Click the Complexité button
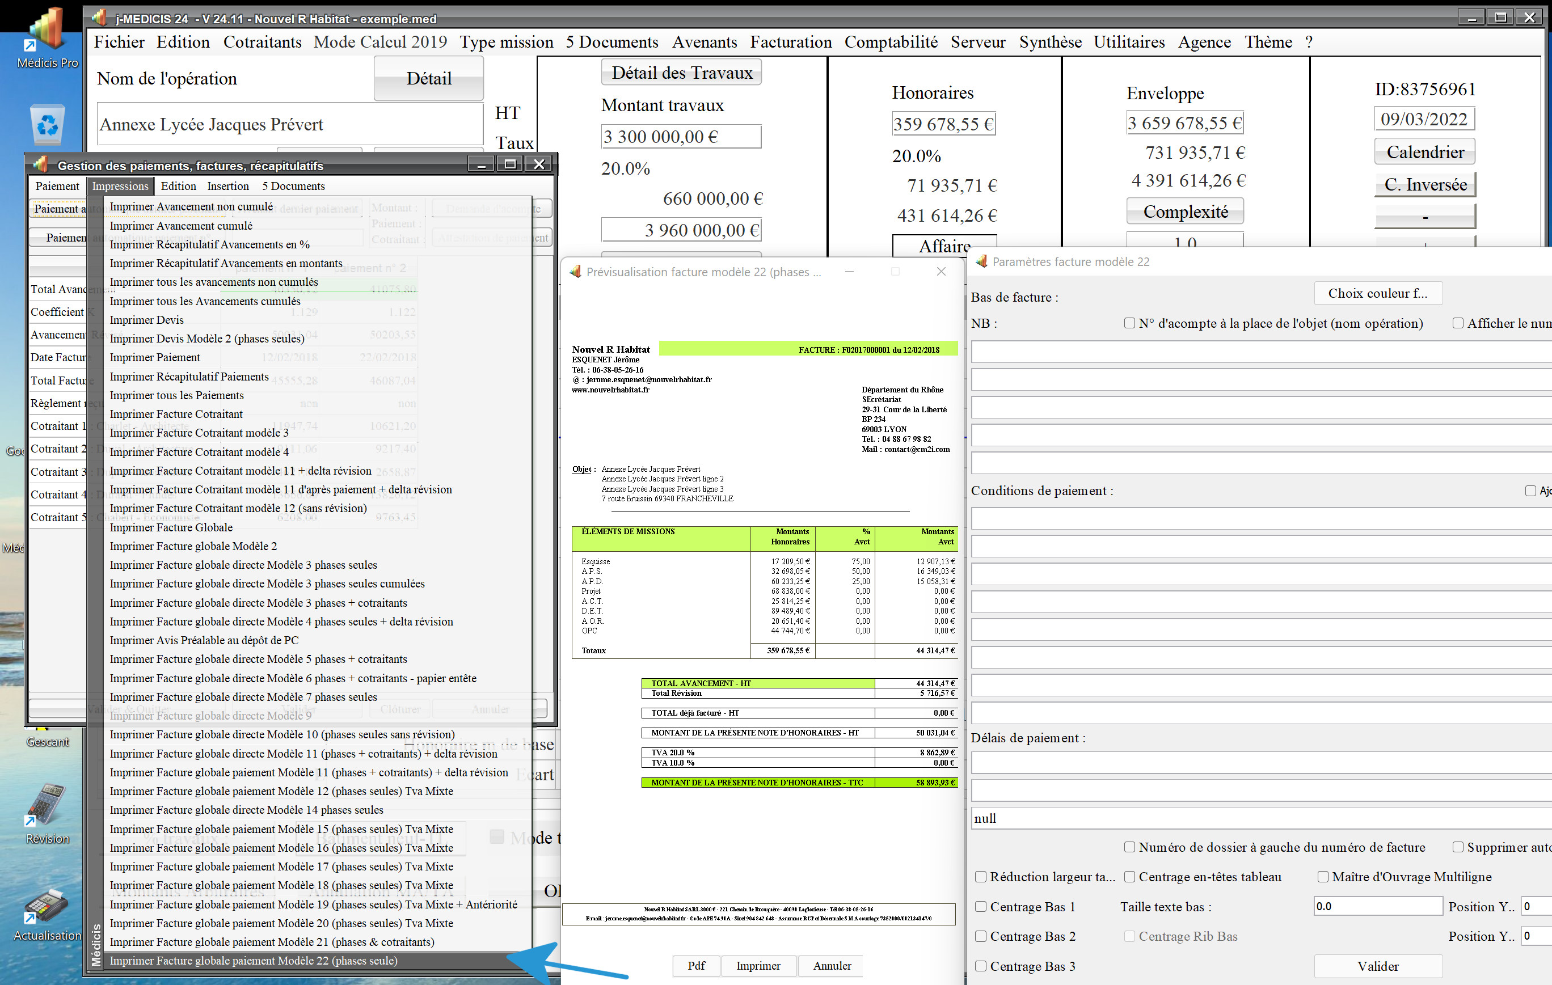This screenshot has height=985, width=1552. point(1185,212)
